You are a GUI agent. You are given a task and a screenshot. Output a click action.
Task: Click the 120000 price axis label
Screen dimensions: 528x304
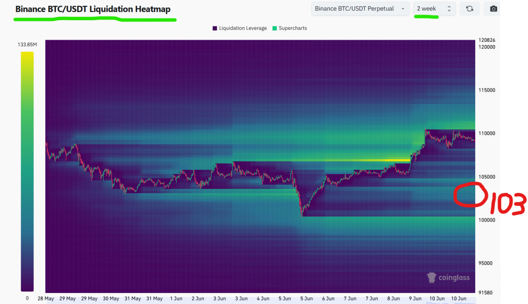pos(487,47)
